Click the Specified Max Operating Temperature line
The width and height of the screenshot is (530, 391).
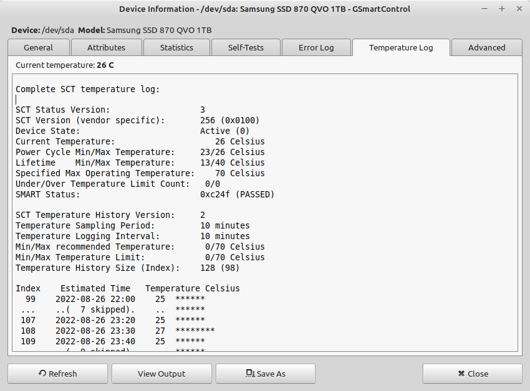tap(140, 173)
